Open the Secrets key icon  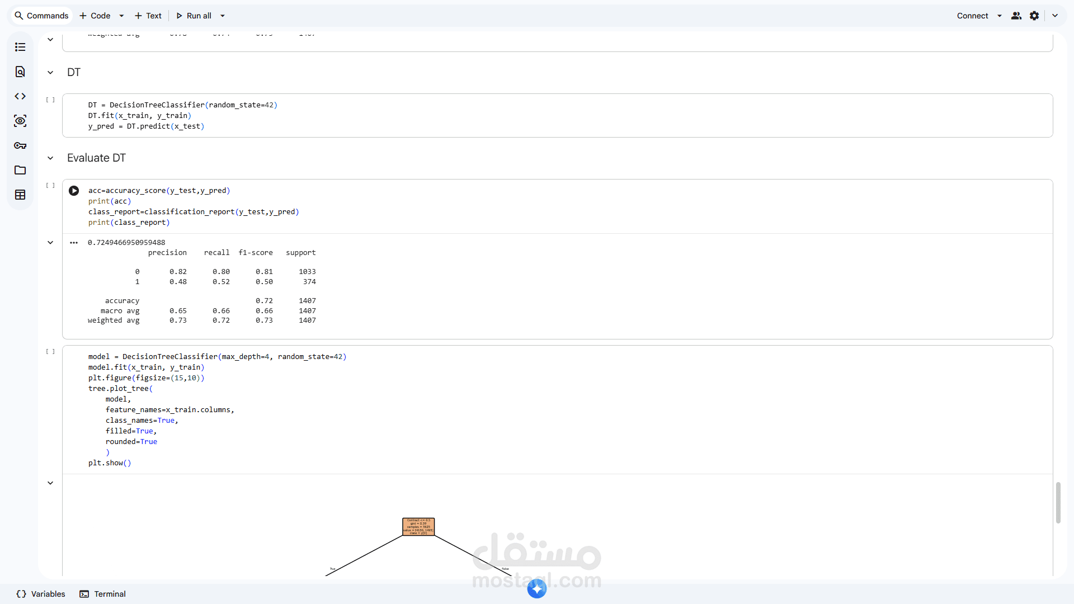click(x=20, y=145)
